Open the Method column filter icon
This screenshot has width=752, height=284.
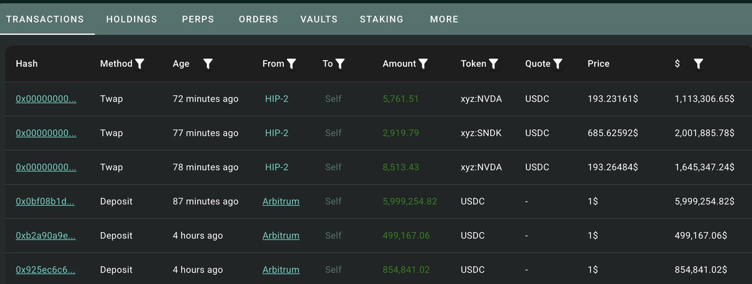coord(140,64)
